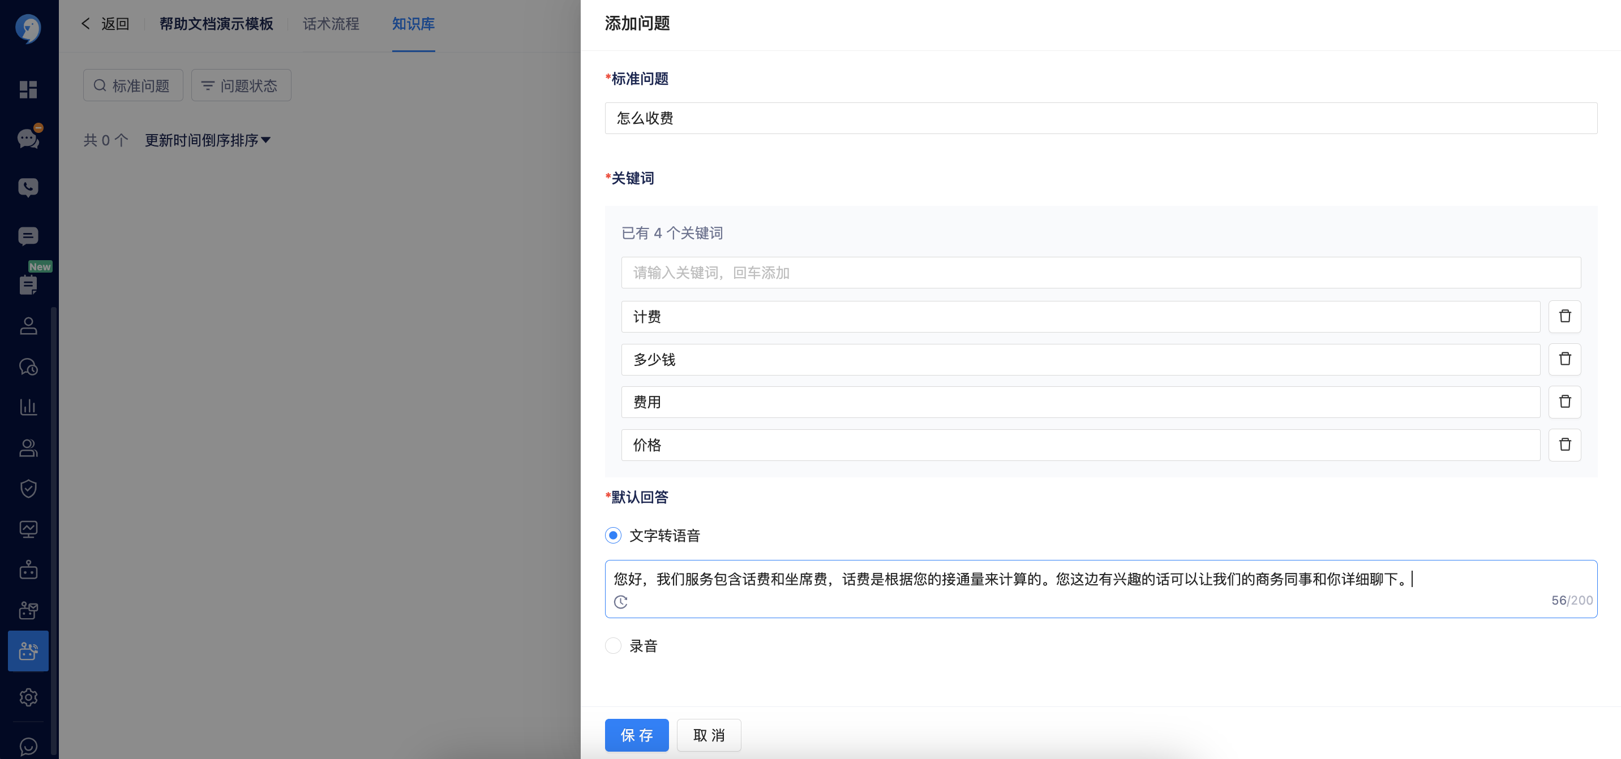1621x759 pixels.
Task: Click the 保存 button
Action: point(637,735)
